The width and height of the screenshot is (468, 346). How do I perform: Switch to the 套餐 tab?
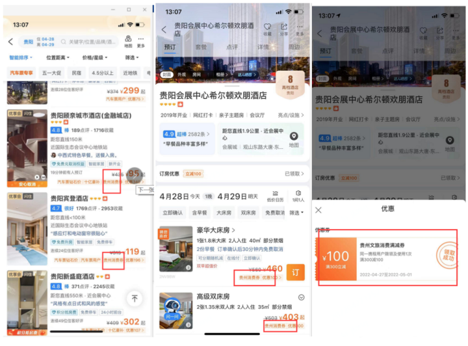(201, 47)
